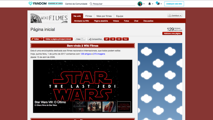Click the cloud pattern sidebar banner
Viewport: 213px width, 120px height.
(x=160, y=82)
